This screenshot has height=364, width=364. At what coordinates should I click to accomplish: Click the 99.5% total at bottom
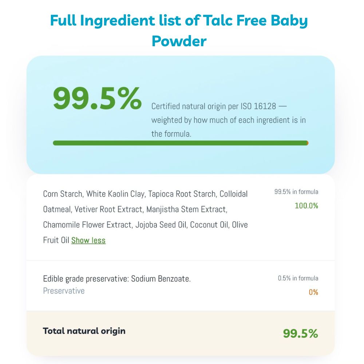pos(300,333)
